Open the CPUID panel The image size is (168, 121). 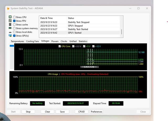82,112
